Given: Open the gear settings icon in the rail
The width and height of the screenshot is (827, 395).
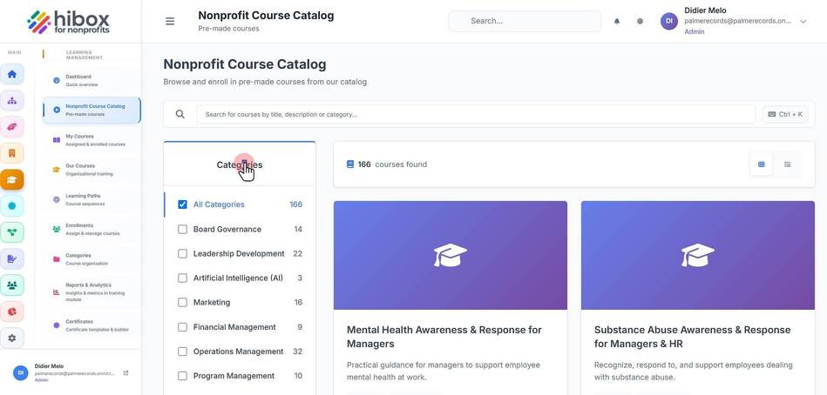Looking at the screenshot, I should click(12, 338).
